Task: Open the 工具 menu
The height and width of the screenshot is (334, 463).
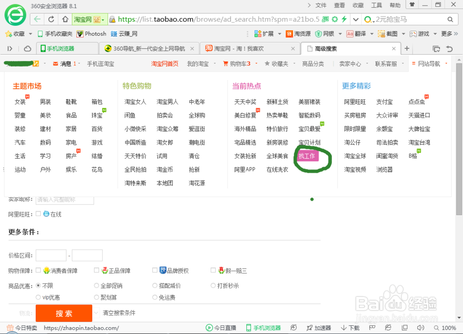Action: coord(376,5)
